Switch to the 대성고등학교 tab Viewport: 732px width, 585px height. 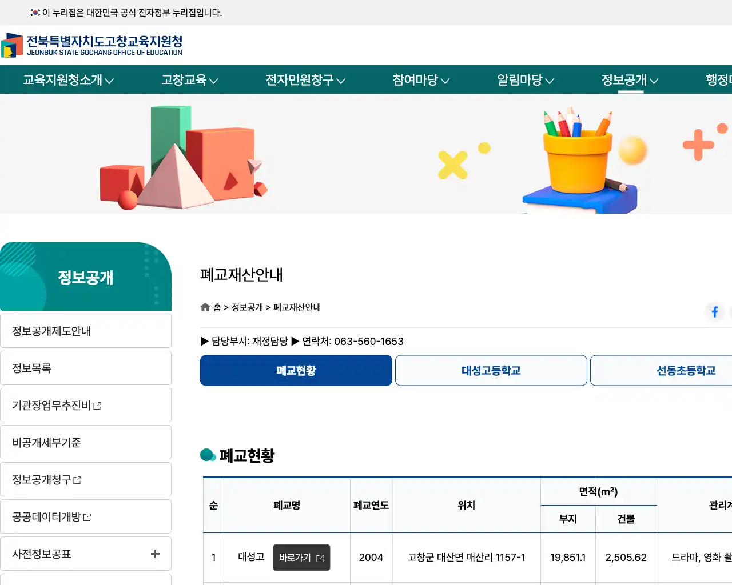click(x=491, y=370)
